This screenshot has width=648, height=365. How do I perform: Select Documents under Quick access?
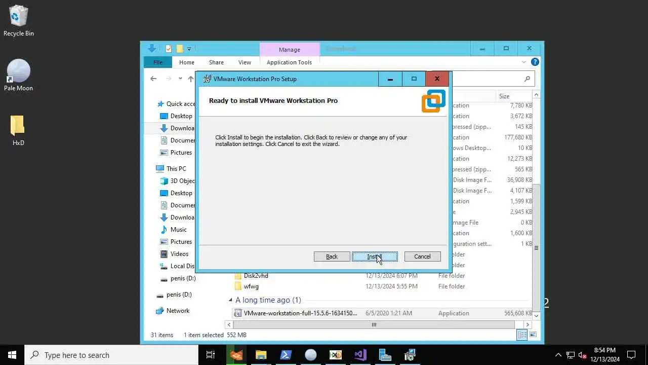click(178, 140)
